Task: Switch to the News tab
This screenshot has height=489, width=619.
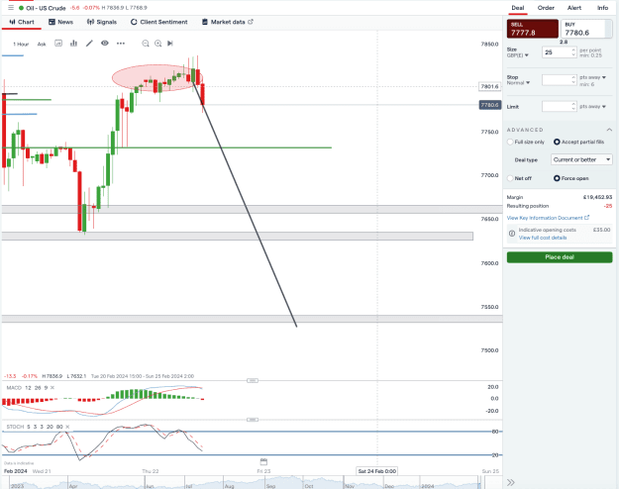Action: click(x=60, y=22)
